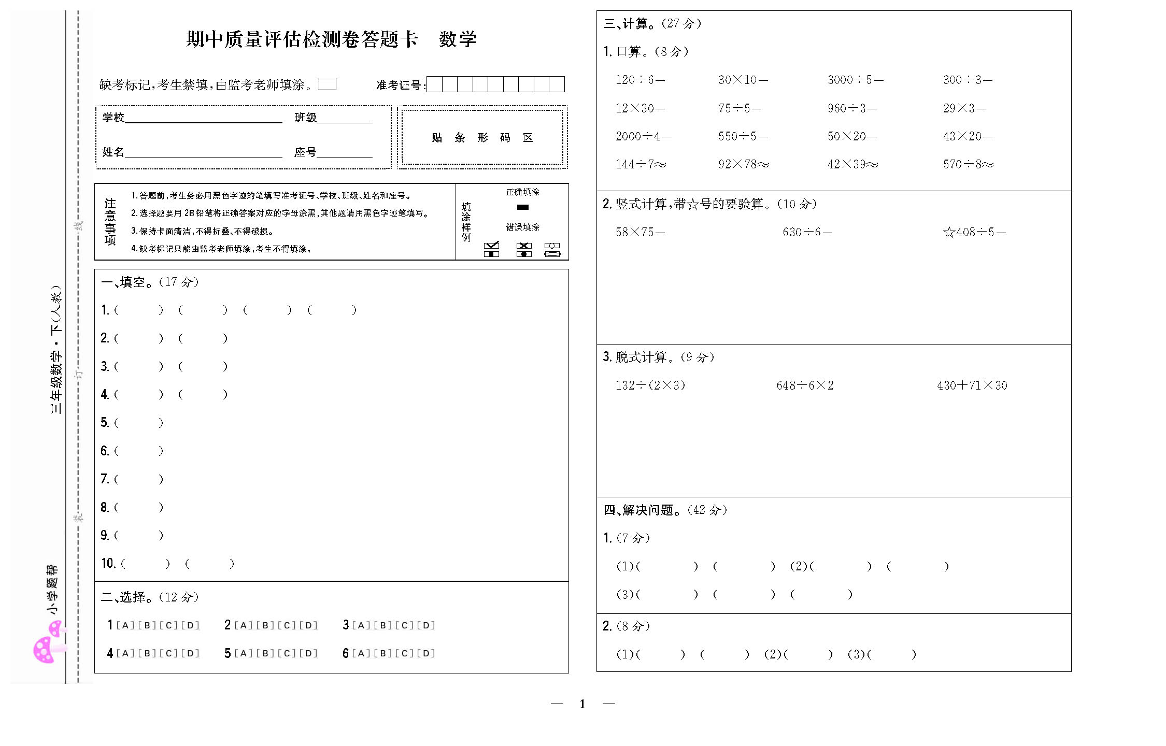Click the starred problem ☆408÷5=
1166x746 pixels.
pyautogui.click(x=974, y=232)
